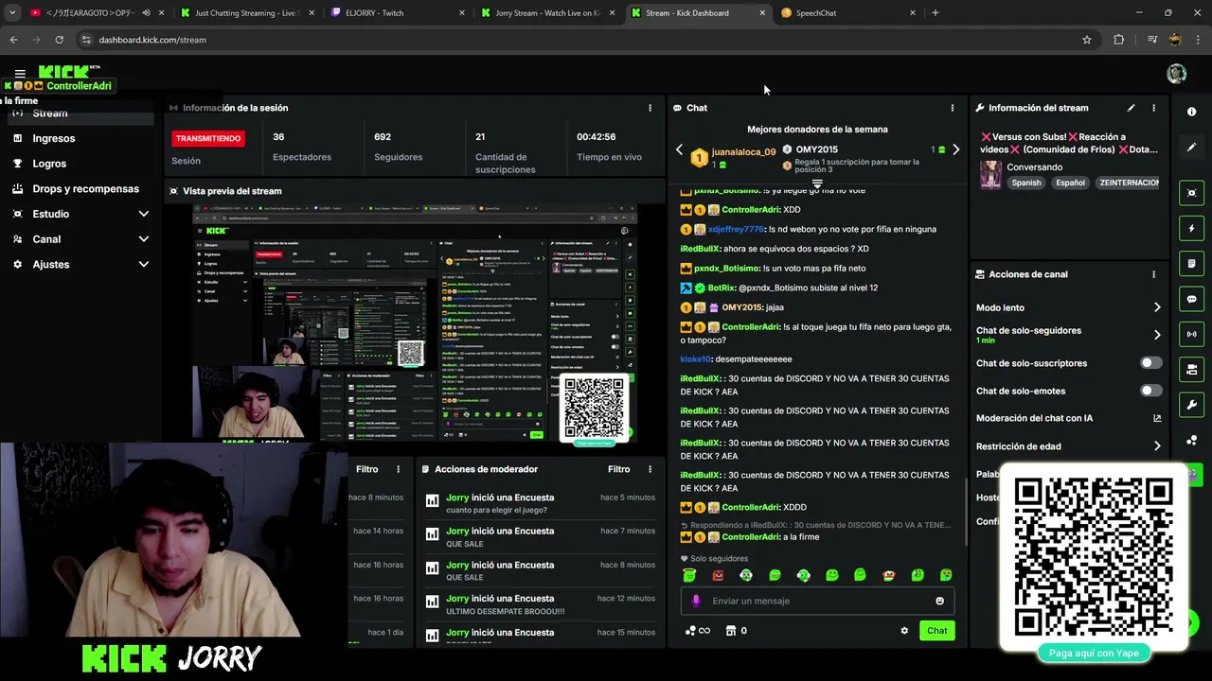The image size is (1212, 681).
Task: Open Modo lento options arrow
Action: pos(1157,307)
